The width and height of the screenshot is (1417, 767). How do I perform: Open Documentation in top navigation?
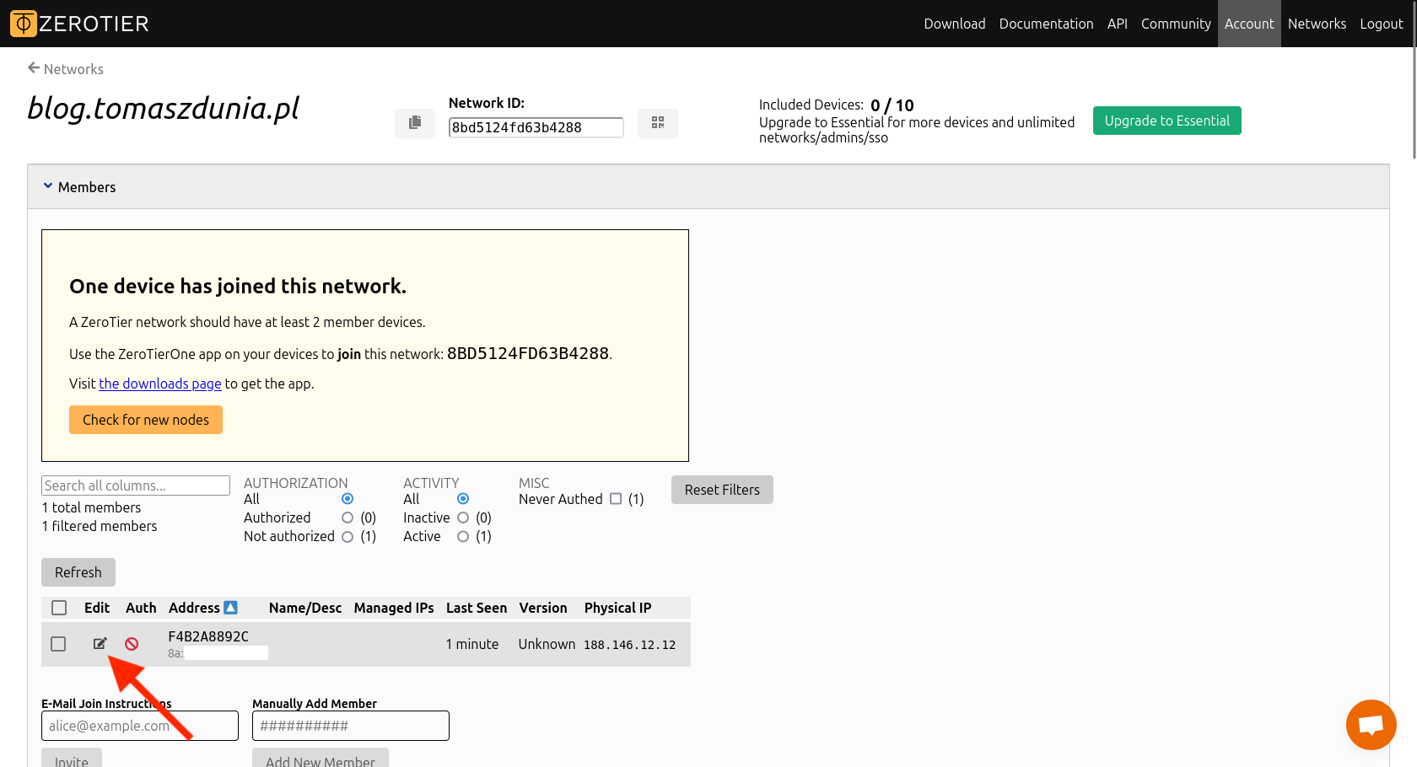point(1046,24)
